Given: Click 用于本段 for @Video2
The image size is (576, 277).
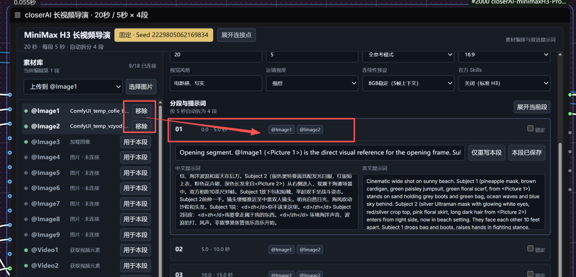Looking at the screenshot, I should pos(135,265).
